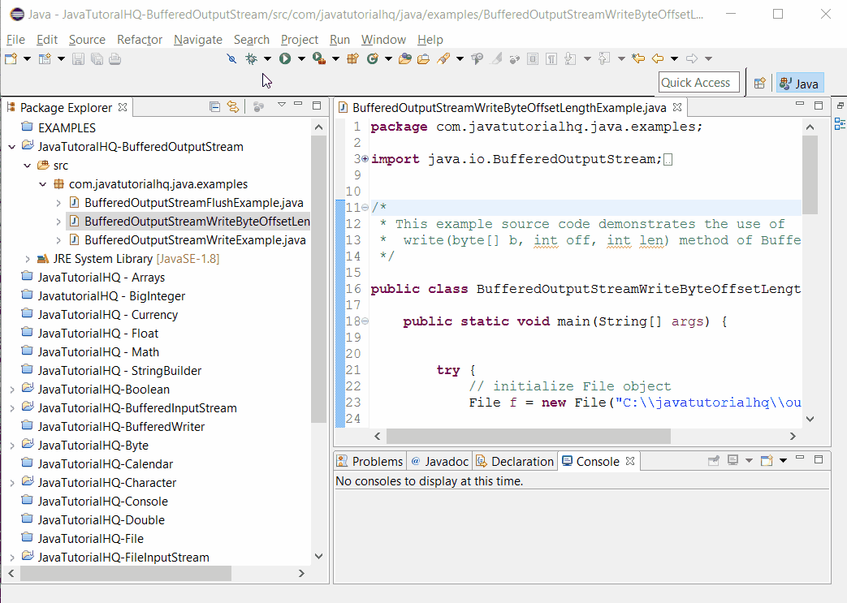Enable Link with Editor in Package Explorer
This screenshot has width=847, height=603.
click(233, 107)
